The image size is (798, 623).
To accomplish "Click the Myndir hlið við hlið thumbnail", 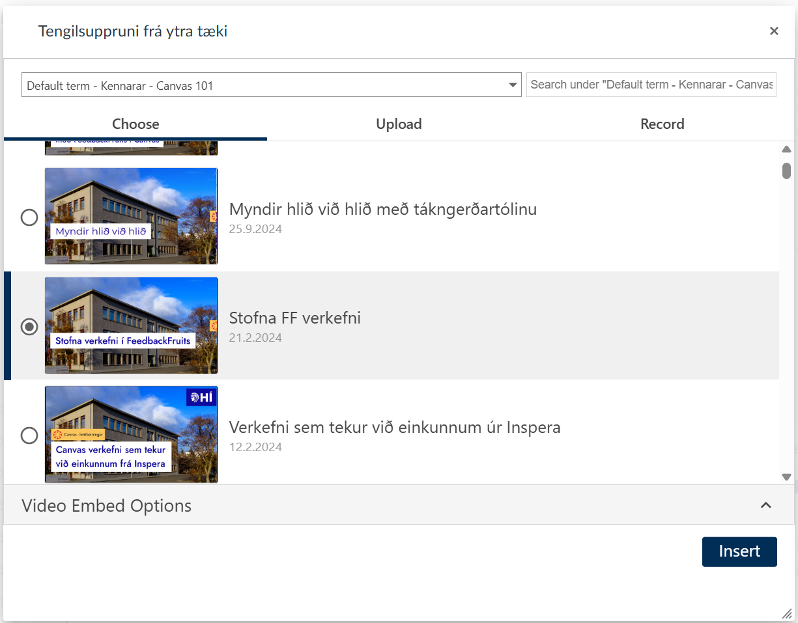I will (131, 216).
